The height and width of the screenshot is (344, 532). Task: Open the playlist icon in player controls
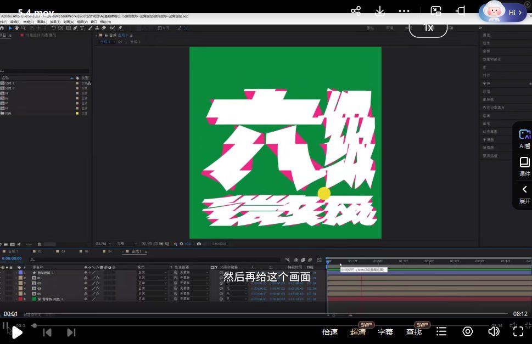441,331
